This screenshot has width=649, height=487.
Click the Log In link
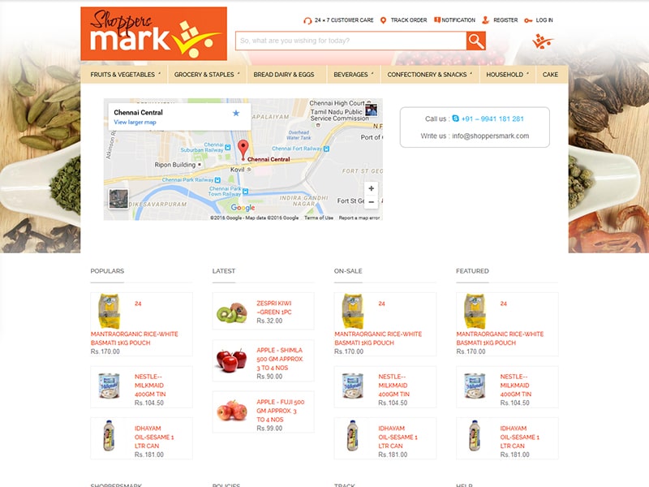[539, 19]
